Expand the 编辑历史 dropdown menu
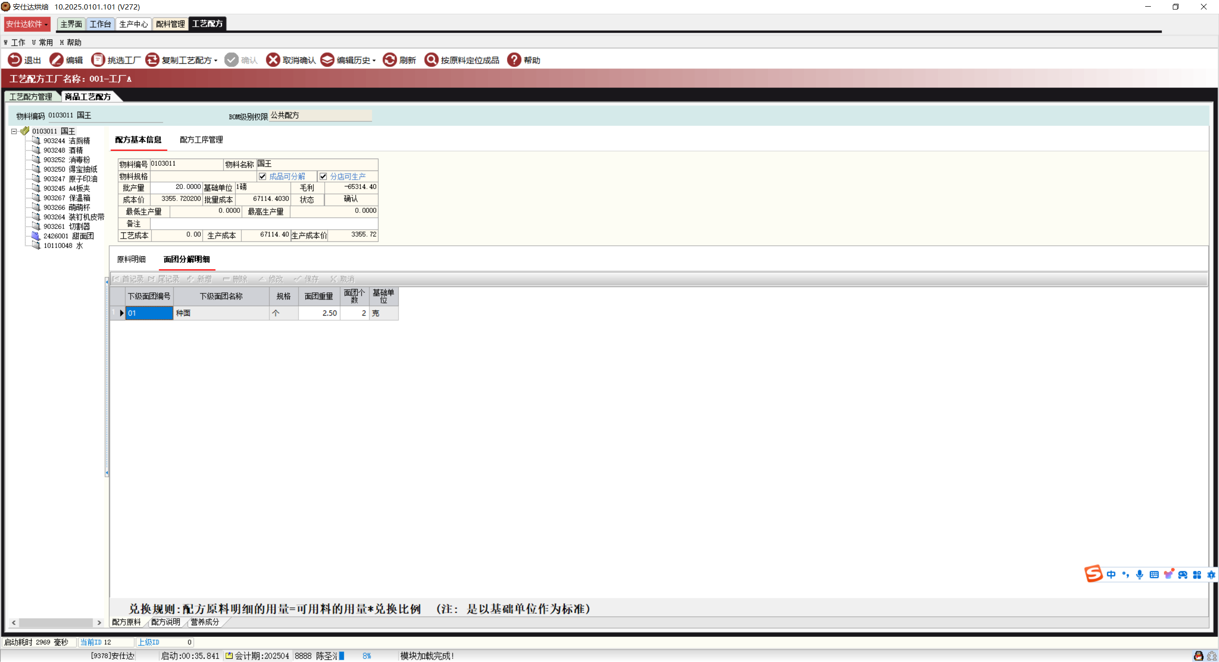Image resolution: width=1219 pixels, height=662 pixels. (374, 61)
